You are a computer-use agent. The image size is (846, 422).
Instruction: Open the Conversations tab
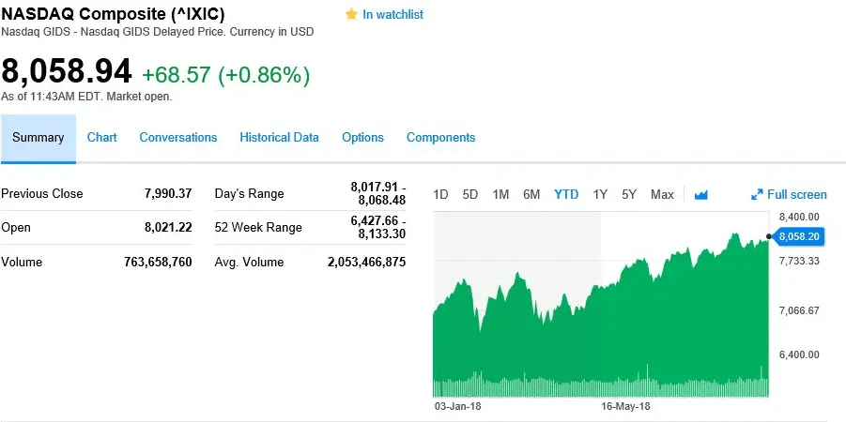tap(178, 138)
